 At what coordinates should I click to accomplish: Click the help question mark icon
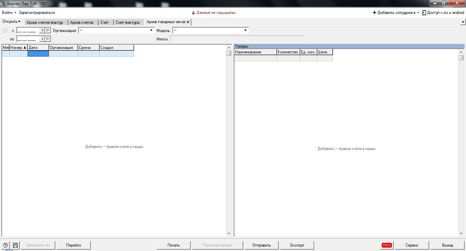pyautogui.click(x=5, y=245)
